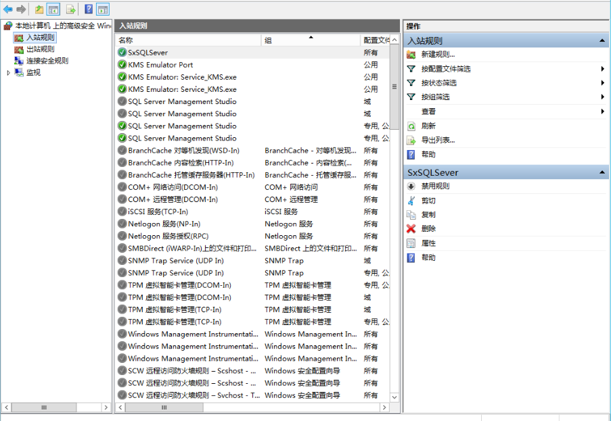
Task: Click the enabled icon of KMS Emulator Port
Action: 122,65
